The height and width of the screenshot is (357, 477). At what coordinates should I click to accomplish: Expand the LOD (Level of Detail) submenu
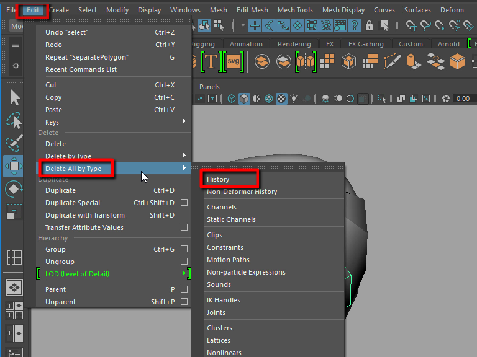coord(112,274)
